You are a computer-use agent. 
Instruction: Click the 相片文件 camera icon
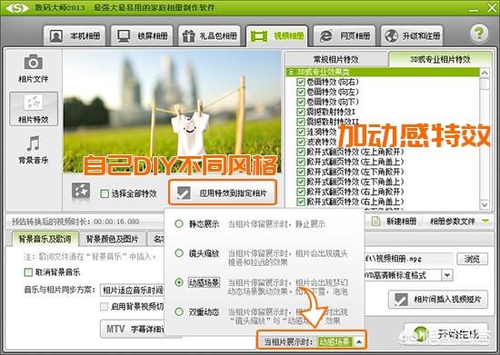coord(34,63)
